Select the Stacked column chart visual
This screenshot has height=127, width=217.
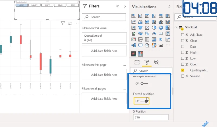coord(140,16)
